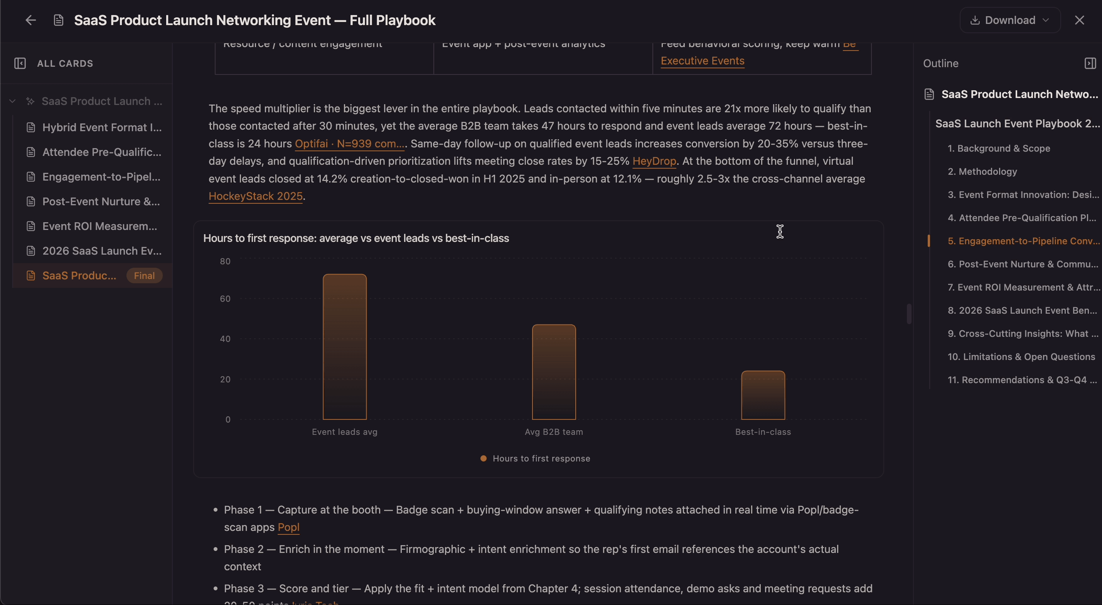Collapse the ALL CARDS sidebar panel icon
The image size is (1102, 605).
pos(20,63)
